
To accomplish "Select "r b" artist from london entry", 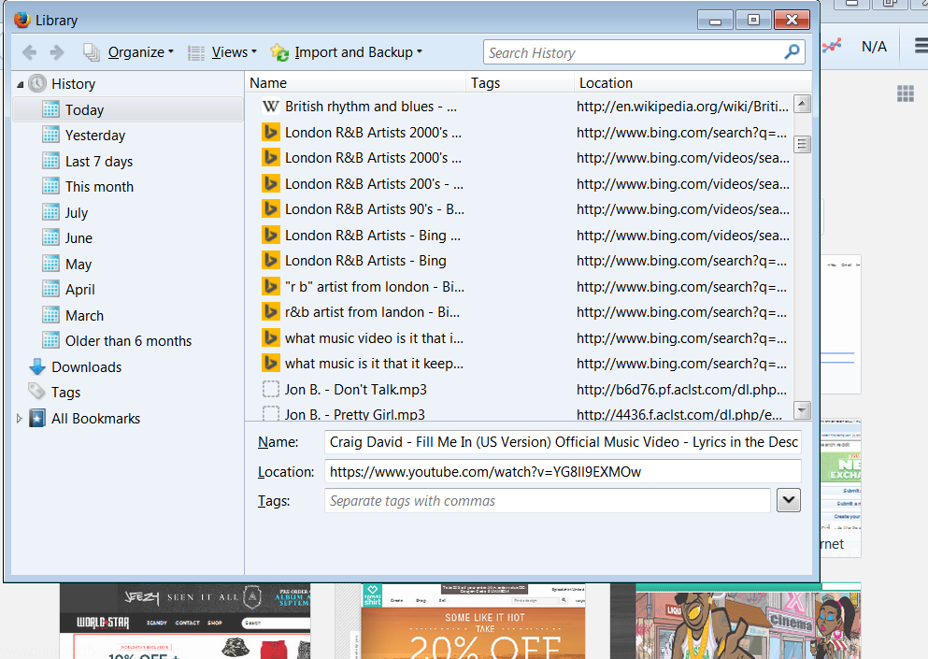I will 520,287.
